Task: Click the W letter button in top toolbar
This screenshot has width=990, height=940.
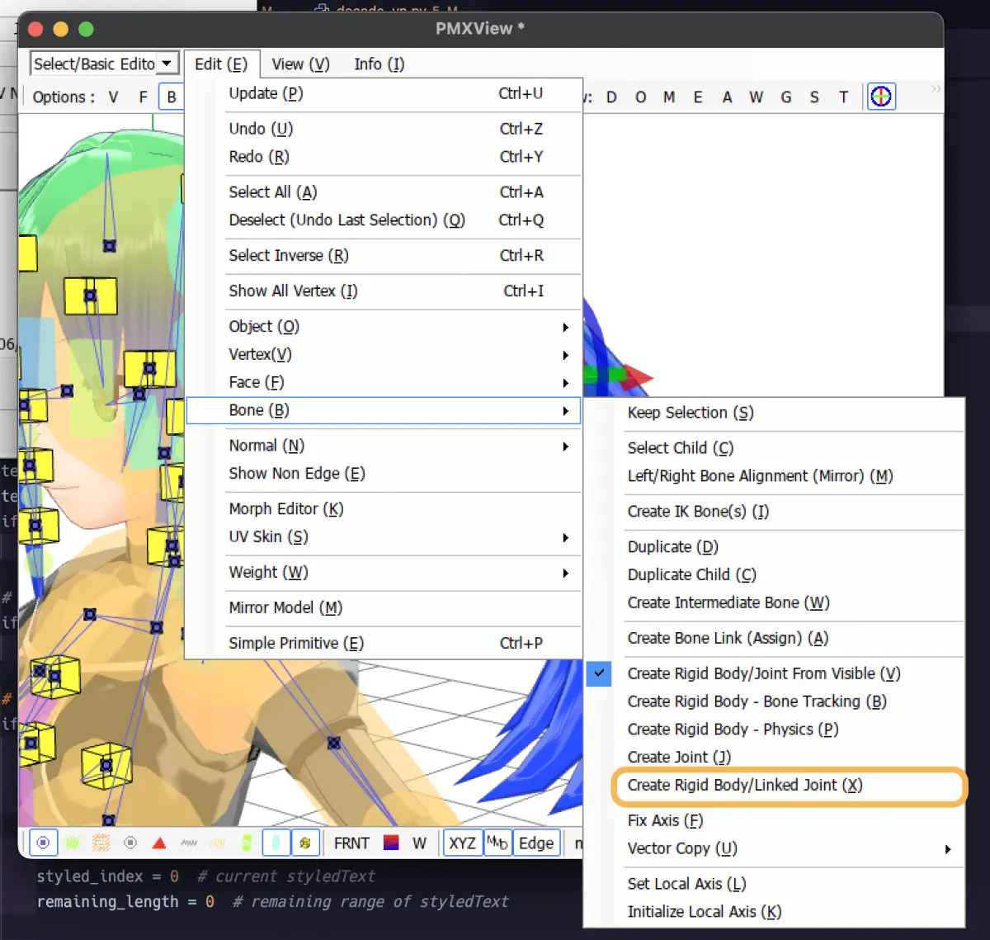Action: (x=757, y=97)
